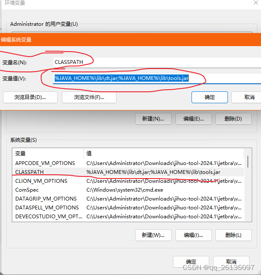Click 新建(W)... under system variables

coord(153,235)
